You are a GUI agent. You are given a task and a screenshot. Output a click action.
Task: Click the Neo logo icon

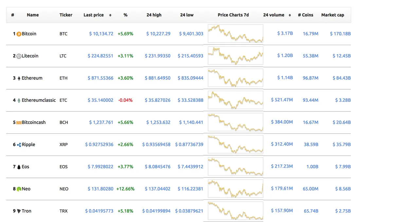point(19,189)
